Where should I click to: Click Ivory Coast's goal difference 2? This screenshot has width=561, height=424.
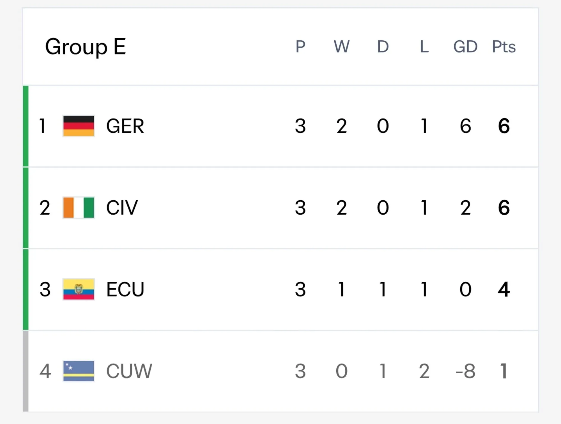coord(465,208)
